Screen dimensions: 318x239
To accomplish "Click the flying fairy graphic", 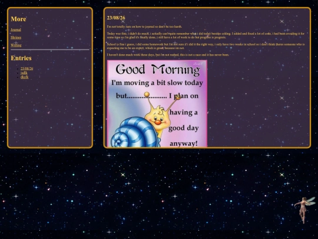I will coord(305,210).
